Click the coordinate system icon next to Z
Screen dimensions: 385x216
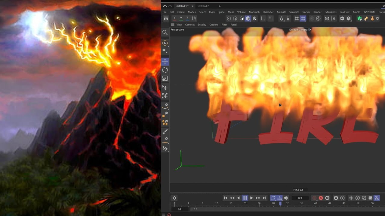[194, 19]
